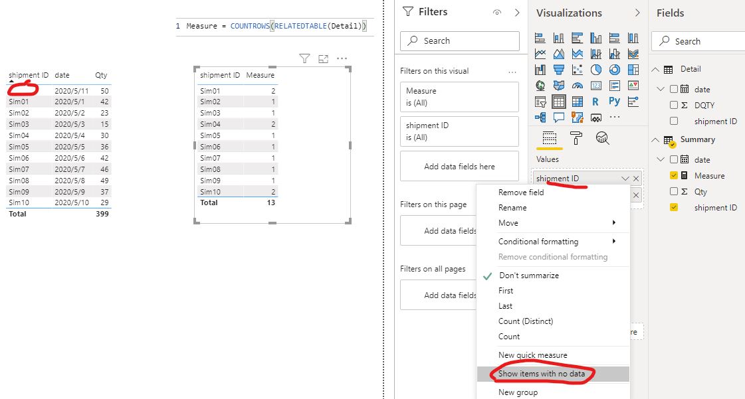Viewport: 745px width, 399px height.
Task: Click the visual header filter funnel icon
Action: 304,58
